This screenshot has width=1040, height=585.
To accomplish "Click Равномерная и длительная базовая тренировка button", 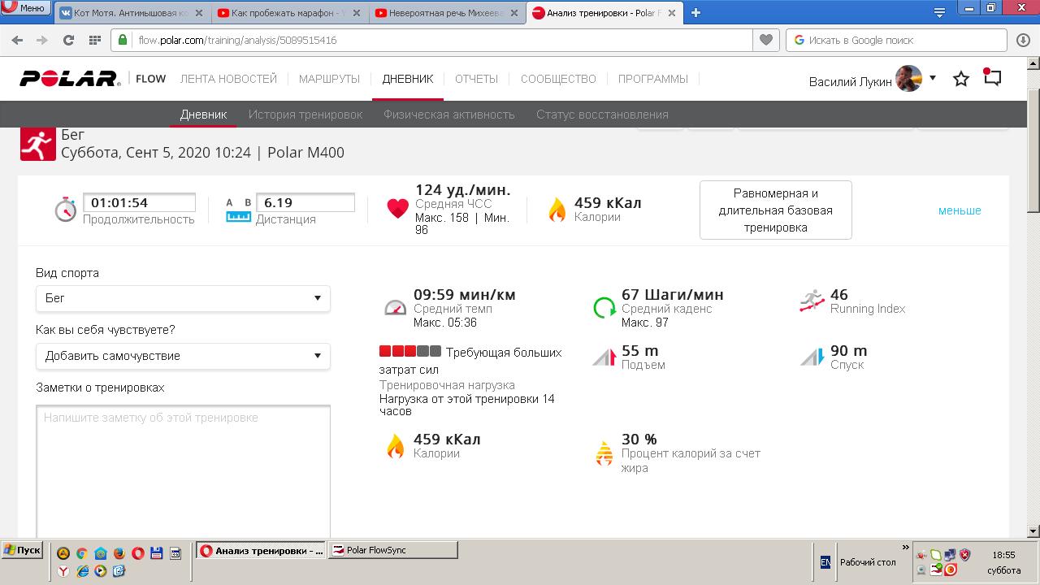I will point(775,210).
